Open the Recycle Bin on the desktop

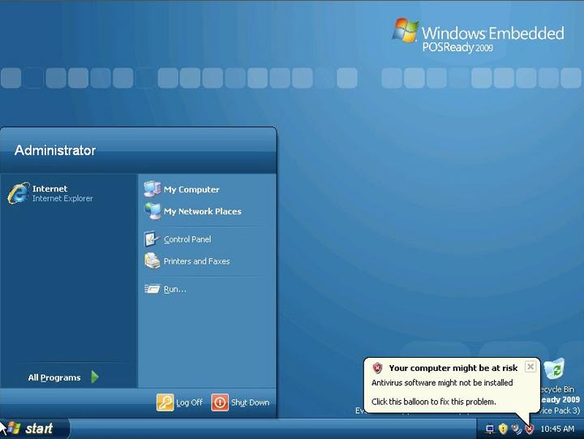(555, 372)
